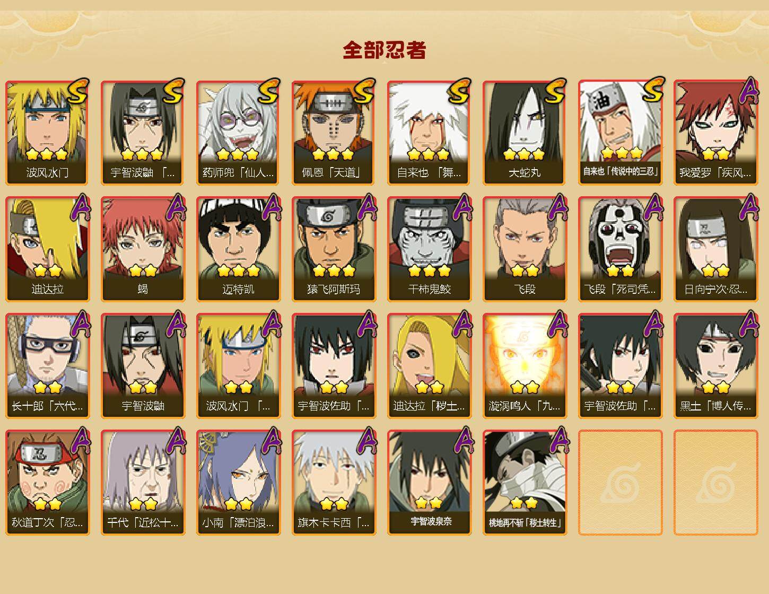Image resolution: width=769 pixels, height=594 pixels.
Task: Pick the 迈特凯 ninja card
Action: pyautogui.click(x=239, y=249)
